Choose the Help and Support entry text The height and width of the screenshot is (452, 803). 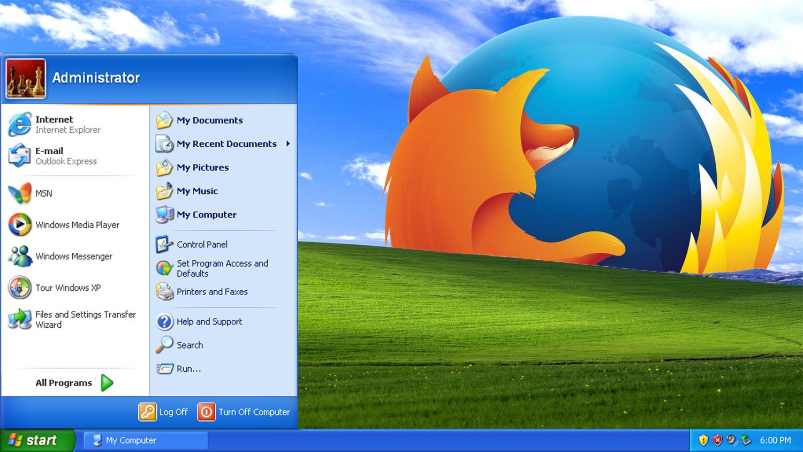(x=209, y=321)
